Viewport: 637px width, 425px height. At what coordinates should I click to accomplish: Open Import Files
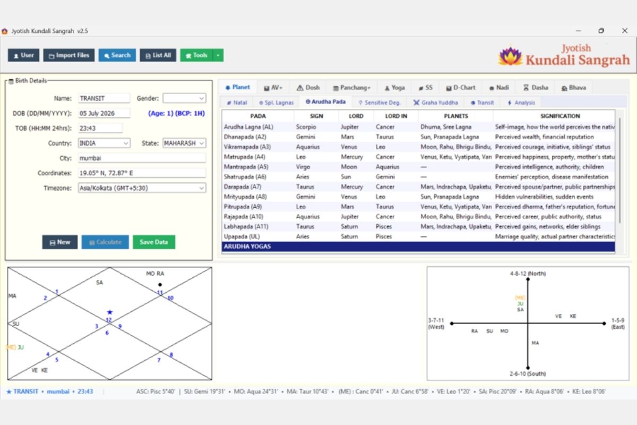[69, 55]
